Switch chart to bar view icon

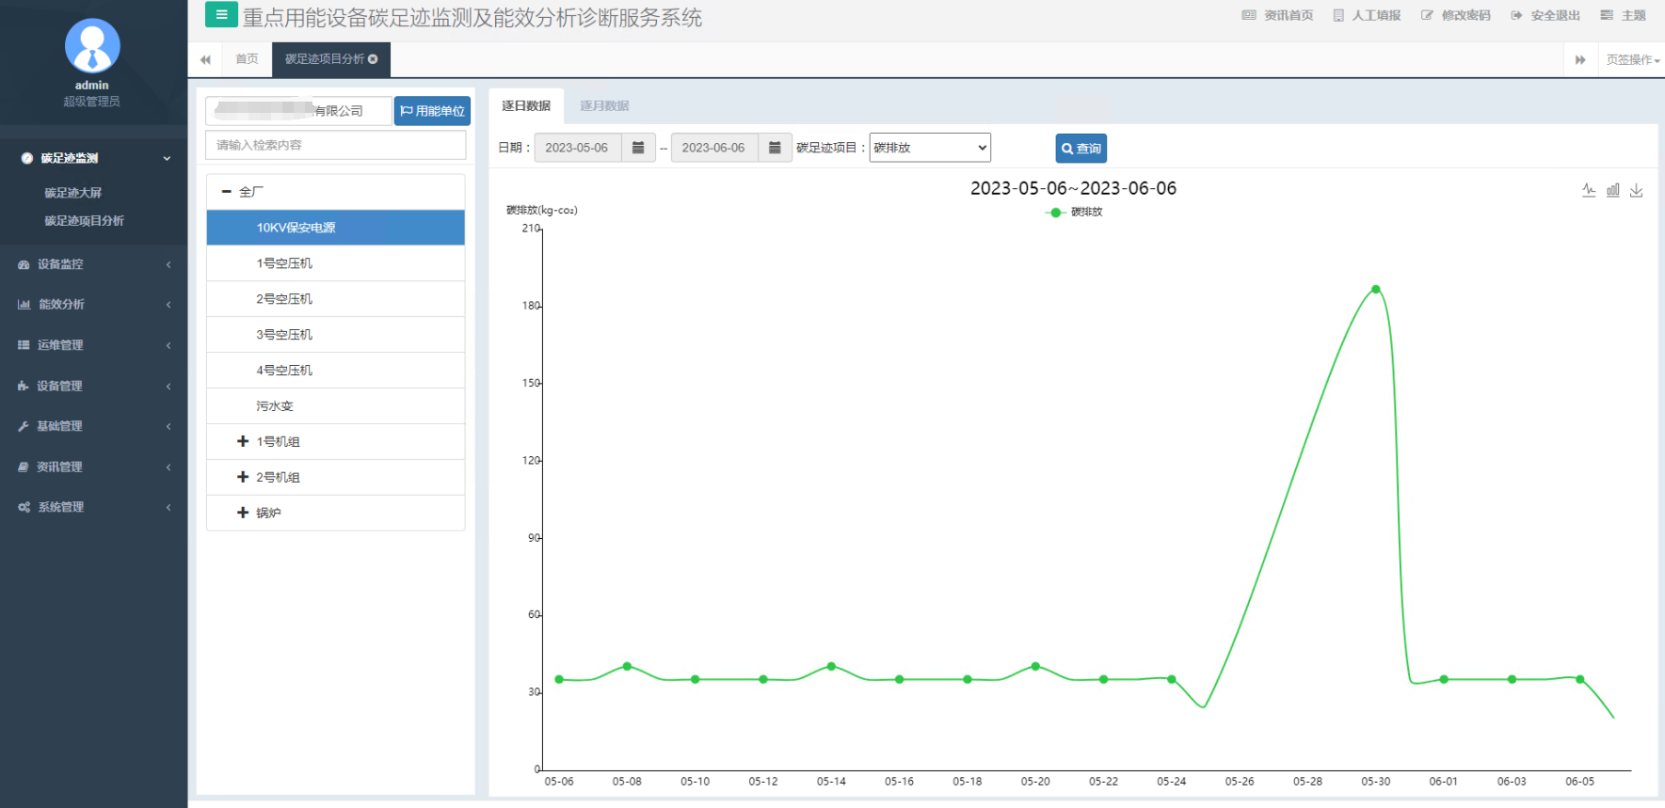tap(1613, 190)
